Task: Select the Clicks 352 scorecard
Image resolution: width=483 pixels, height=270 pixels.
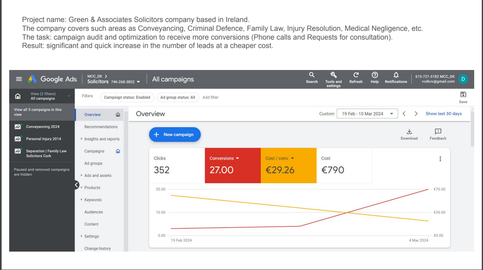Action: (x=177, y=166)
